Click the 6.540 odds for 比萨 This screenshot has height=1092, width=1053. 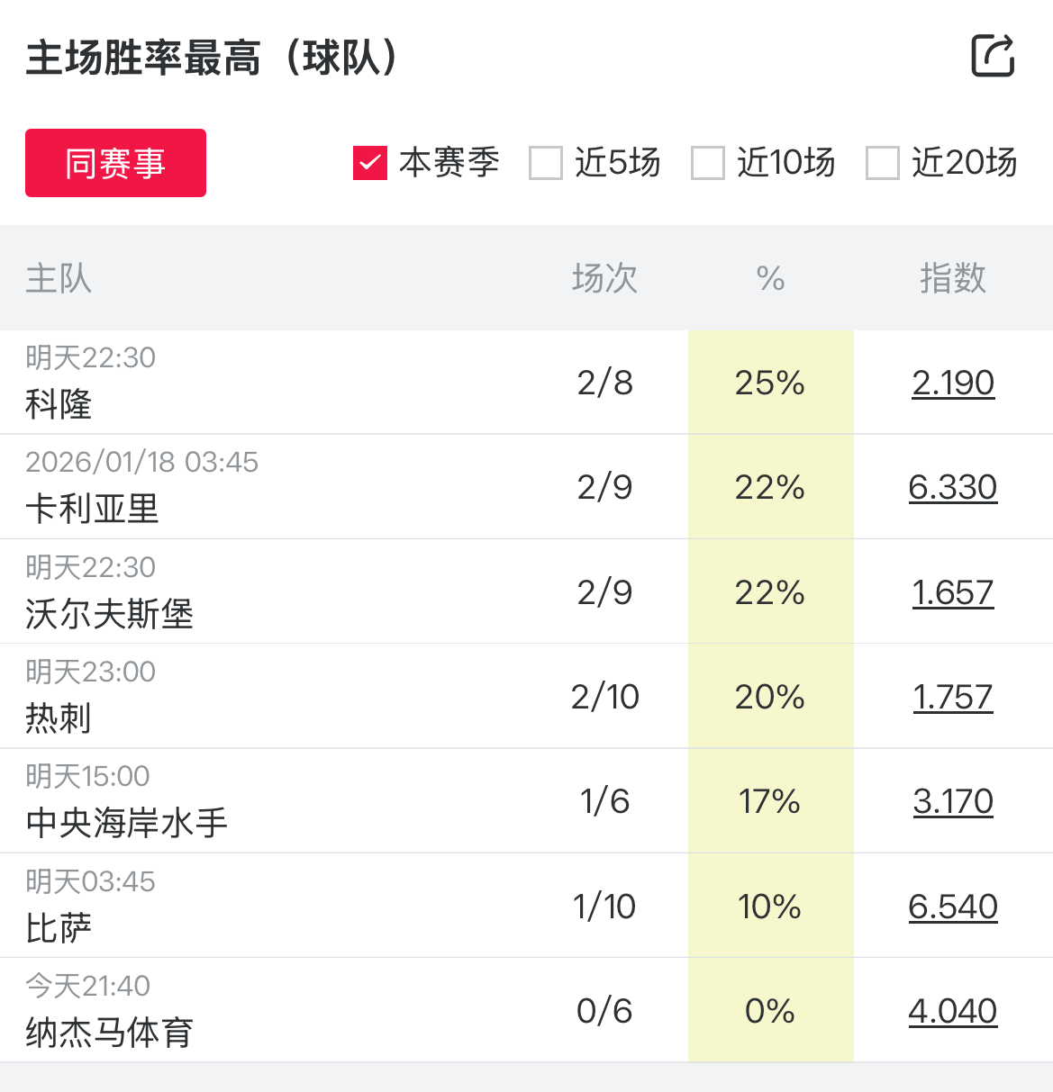point(953,907)
